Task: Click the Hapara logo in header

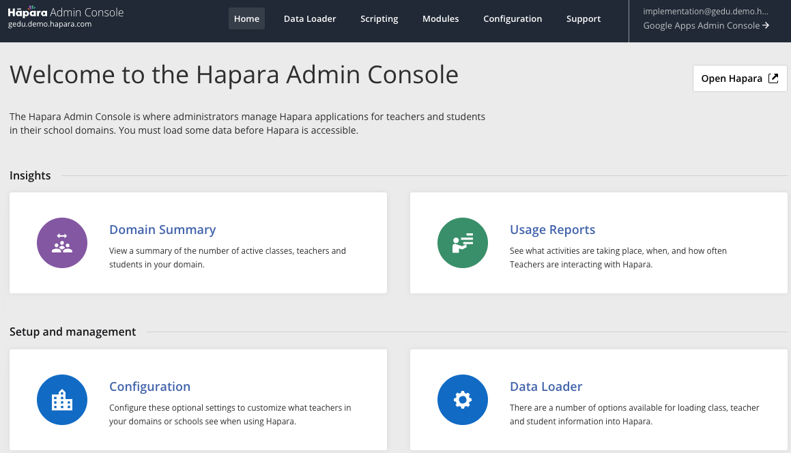Action: [28, 12]
